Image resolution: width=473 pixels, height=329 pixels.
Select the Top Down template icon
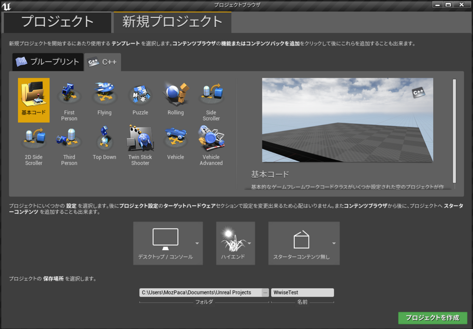tap(104, 138)
